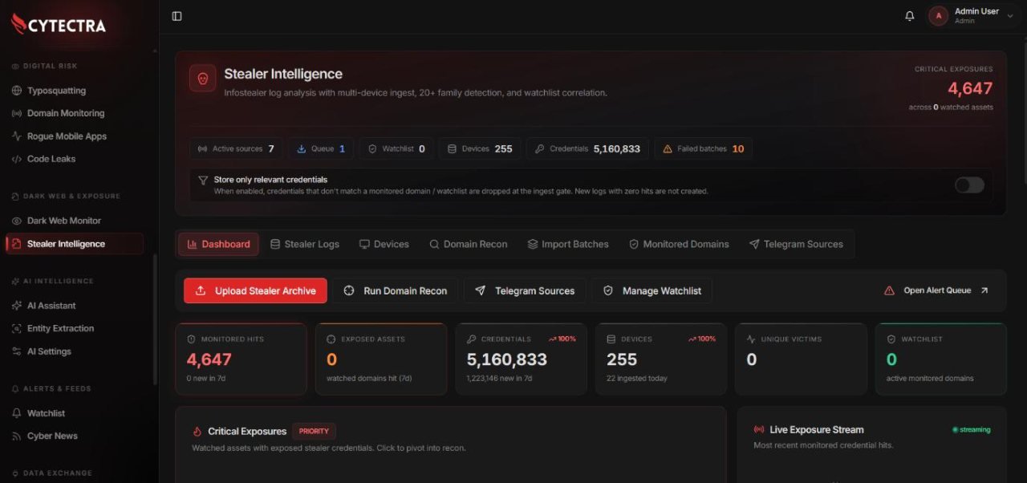The width and height of the screenshot is (1027, 483).
Task: Open the Telegram Sources tab
Action: (x=797, y=244)
